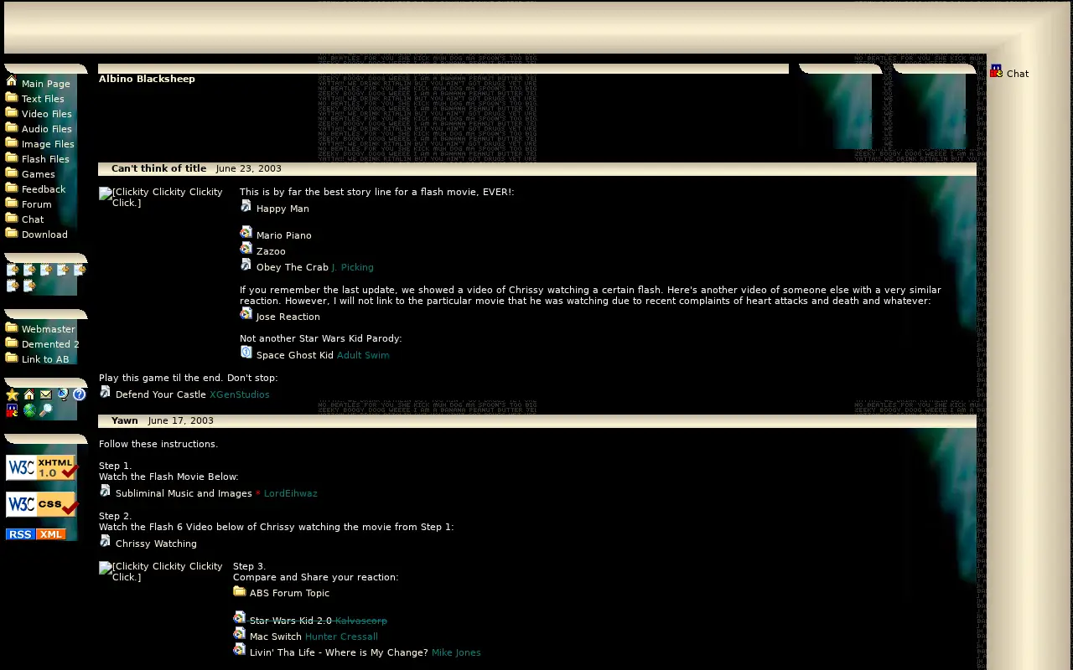Image resolution: width=1073 pixels, height=670 pixels.
Task: Click the Albino Blacksheep site title
Action: coord(147,79)
